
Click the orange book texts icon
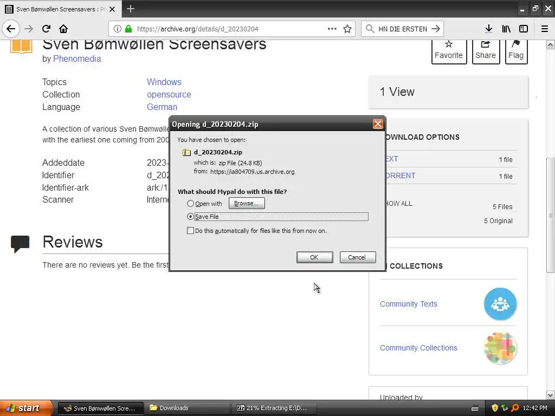coord(21,47)
